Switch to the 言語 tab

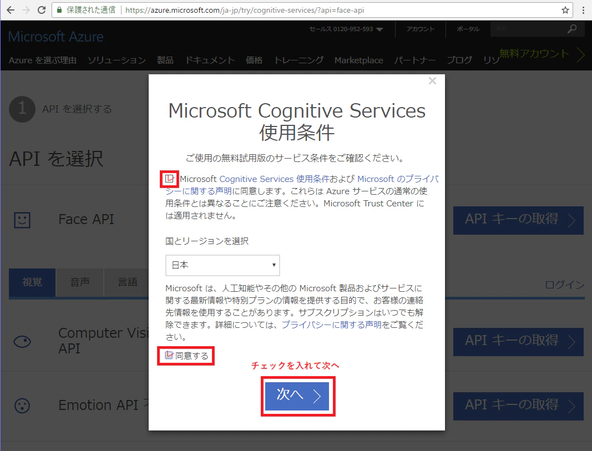click(x=127, y=282)
